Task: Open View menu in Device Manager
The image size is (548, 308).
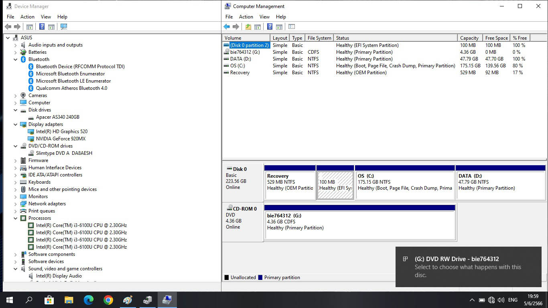Action: [x=46, y=17]
